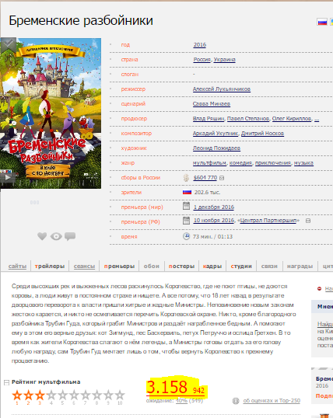Open artist Леонид Пожидаев page
This screenshot has height=418, width=333.
(x=216, y=148)
